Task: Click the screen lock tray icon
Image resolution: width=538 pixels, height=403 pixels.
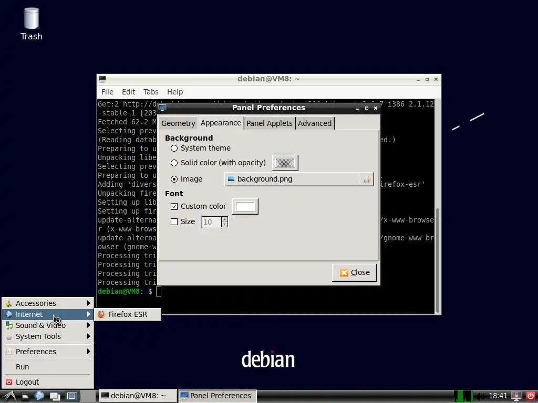Action: pyautogui.click(x=516, y=396)
